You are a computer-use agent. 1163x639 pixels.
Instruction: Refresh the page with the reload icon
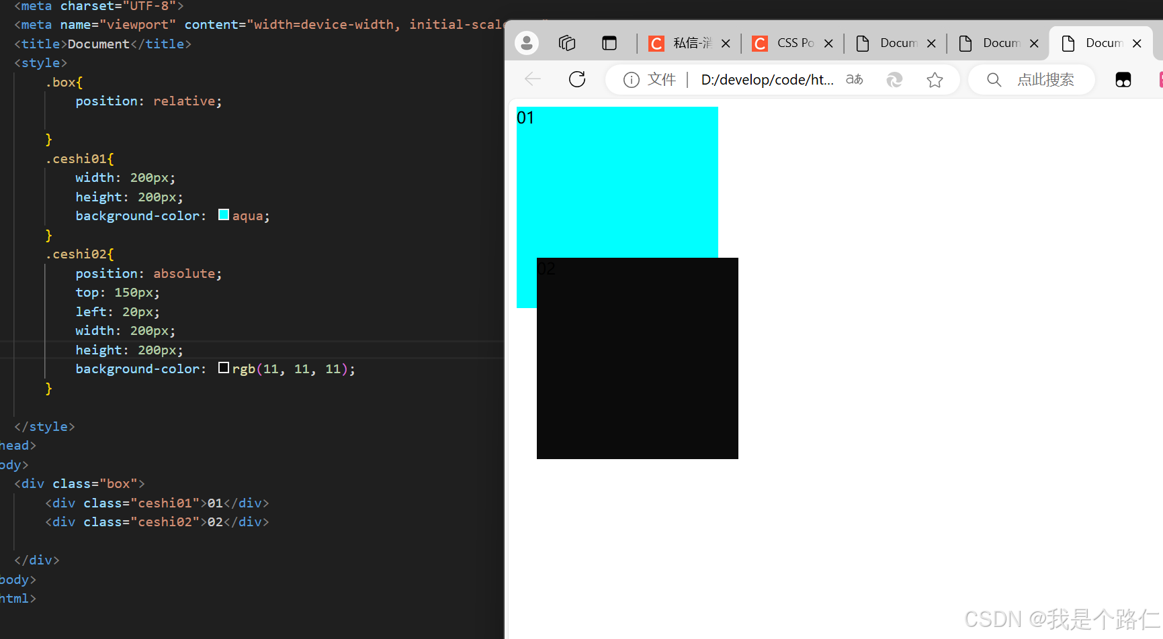point(577,79)
